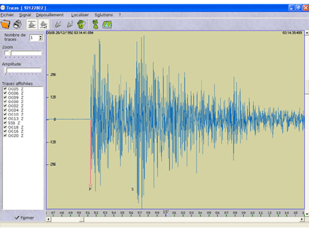Screen dimensions: 309x232
Task: Click the P-wave pick marker on trace
Action: [x=90, y=185]
